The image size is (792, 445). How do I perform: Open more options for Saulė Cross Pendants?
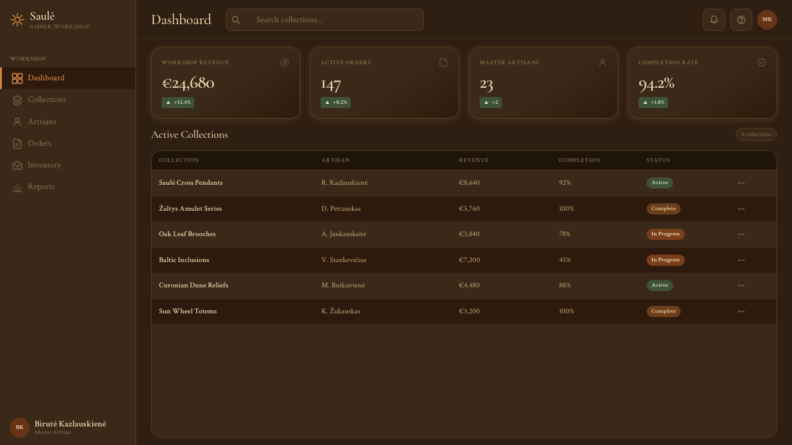pos(741,183)
